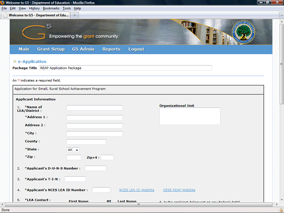284x213 pixels.
Task: Open Grant Setup navigation item
Action: 51,49
